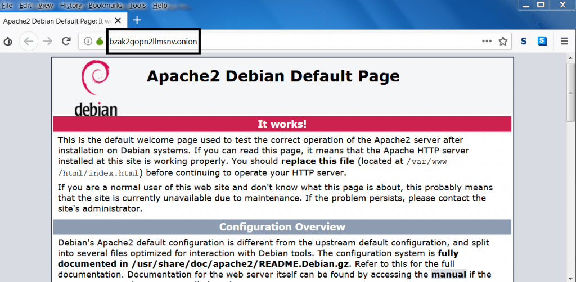
Task: Reload the current page
Action: [x=66, y=41]
